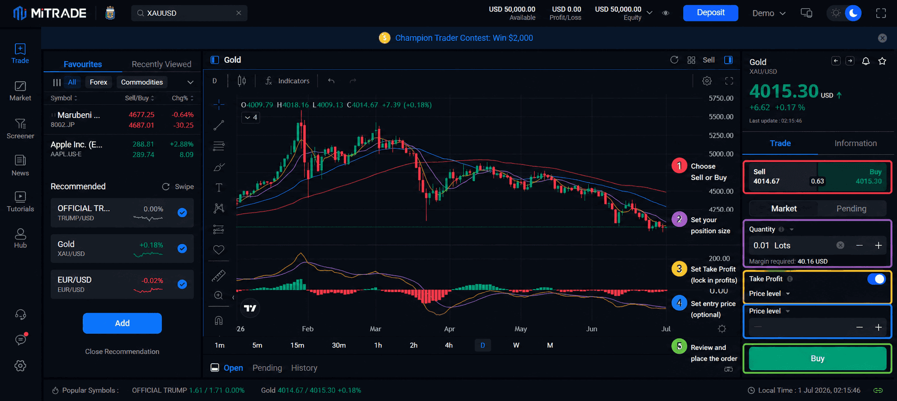The image size is (897, 401).
Task: Select the ruler measure tool
Action: (219, 275)
